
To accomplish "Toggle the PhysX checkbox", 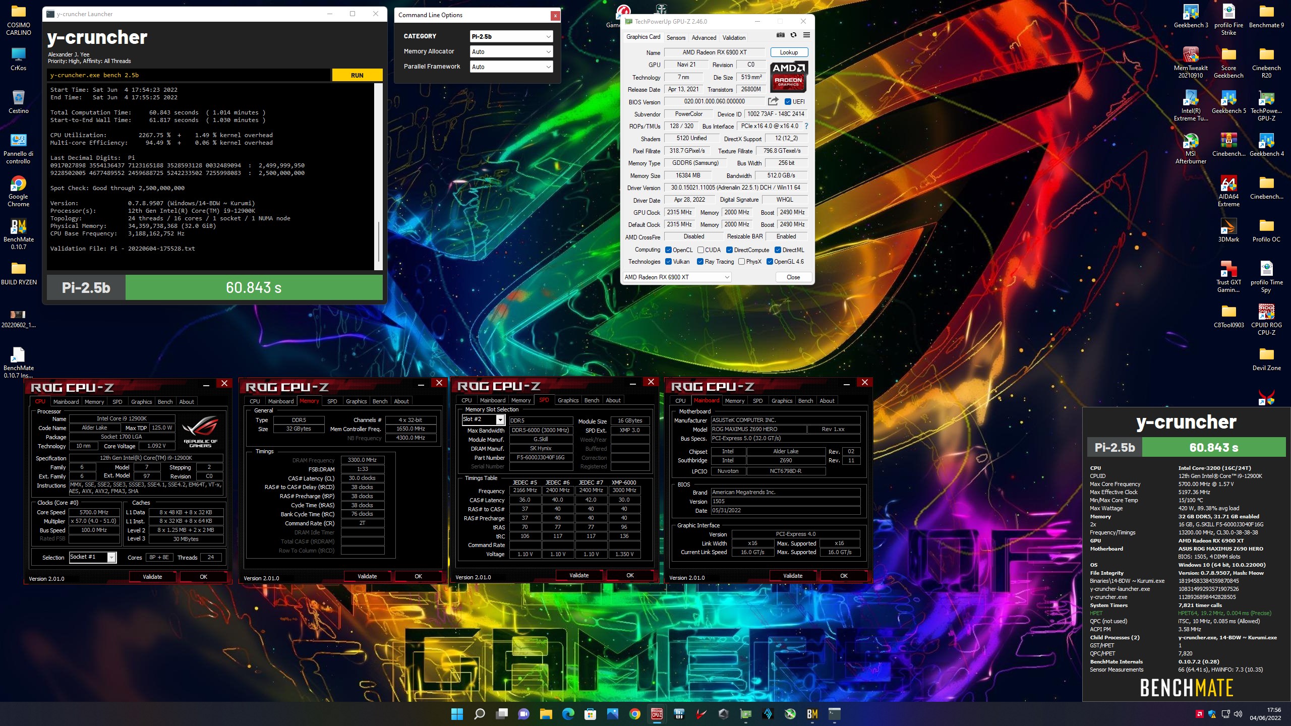I will (x=741, y=262).
